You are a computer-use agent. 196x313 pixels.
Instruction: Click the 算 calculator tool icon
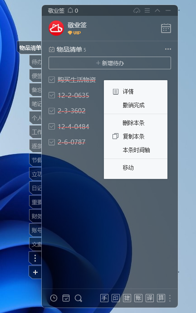pos(161,298)
